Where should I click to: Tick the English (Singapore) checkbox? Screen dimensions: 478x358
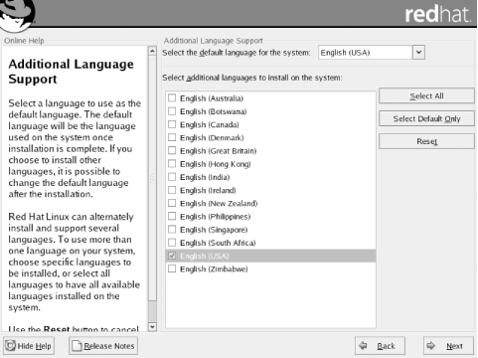[172, 230]
